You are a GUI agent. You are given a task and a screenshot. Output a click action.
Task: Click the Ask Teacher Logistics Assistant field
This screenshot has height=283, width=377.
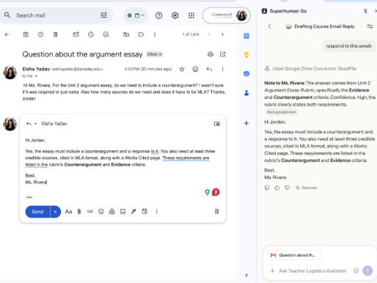pos(312,271)
